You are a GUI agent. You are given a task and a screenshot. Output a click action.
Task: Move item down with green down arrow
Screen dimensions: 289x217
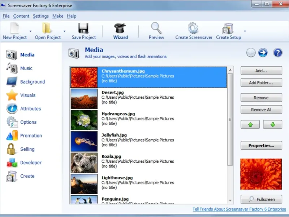tap(273, 124)
